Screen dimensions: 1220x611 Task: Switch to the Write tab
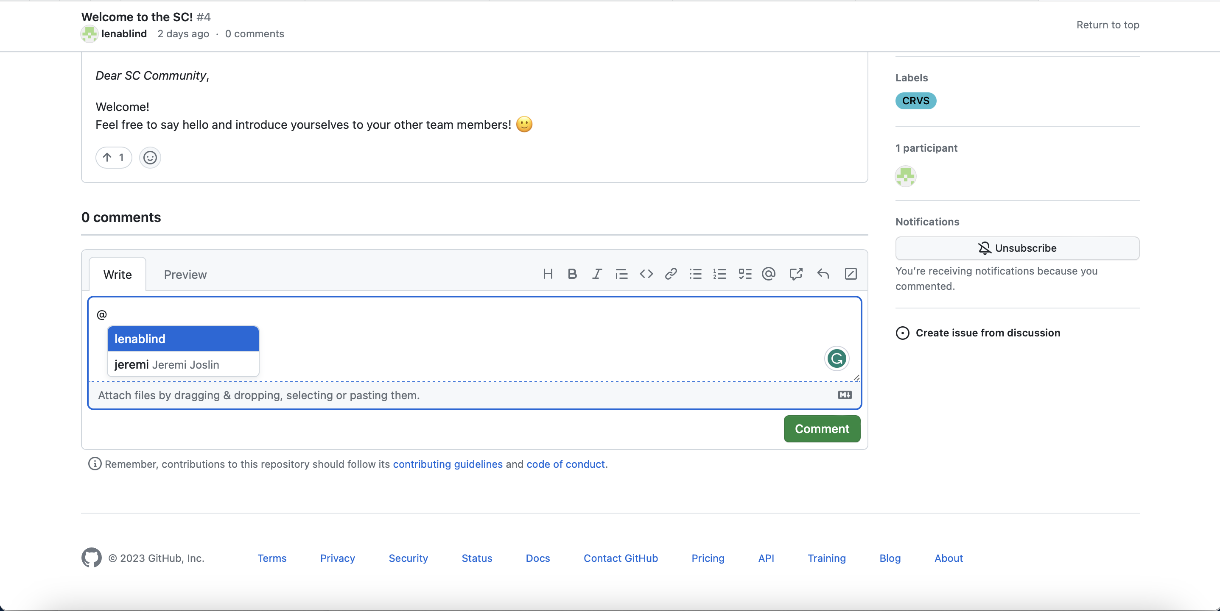118,274
